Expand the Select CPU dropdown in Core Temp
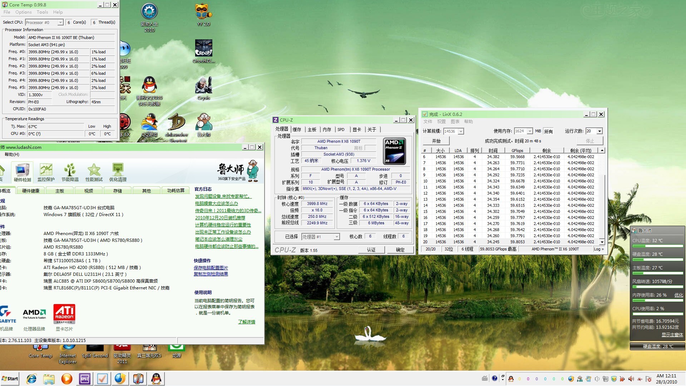This screenshot has height=386, width=686. (60, 23)
